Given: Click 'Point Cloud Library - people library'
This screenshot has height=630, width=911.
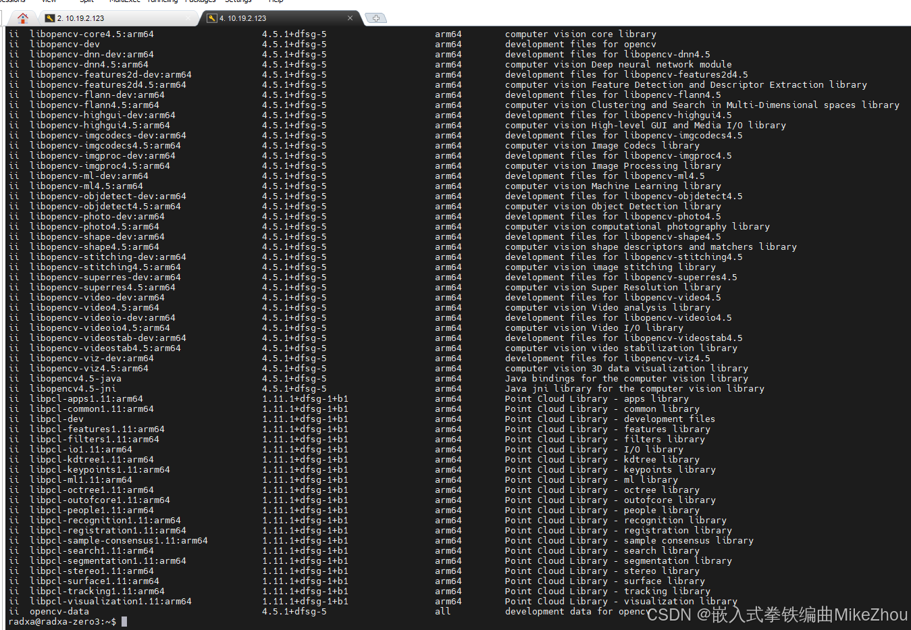Looking at the screenshot, I should point(602,510).
